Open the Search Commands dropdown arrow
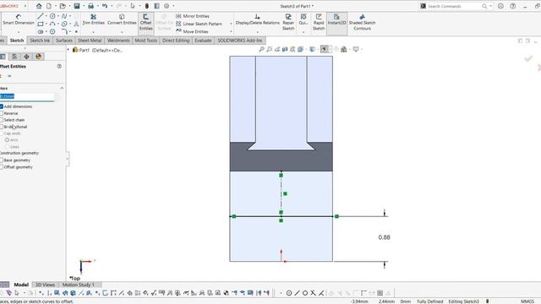This screenshot has height=304, width=541. point(490,6)
